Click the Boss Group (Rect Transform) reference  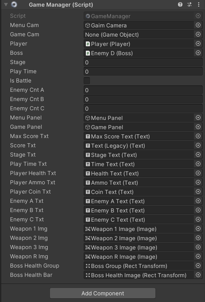coord(139,266)
